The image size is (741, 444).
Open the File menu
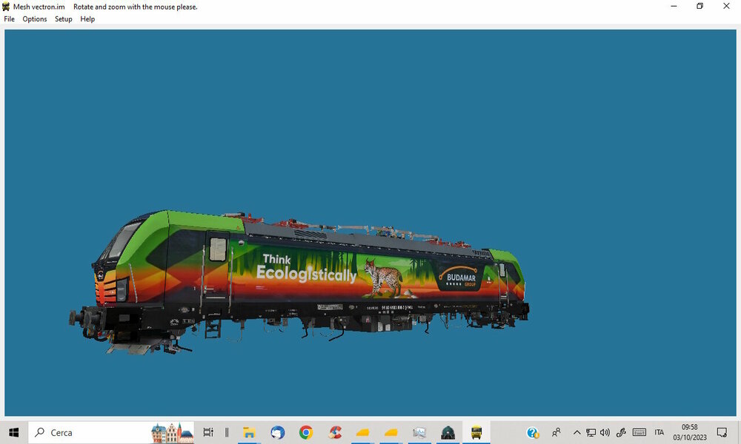(x=10, y=19)
